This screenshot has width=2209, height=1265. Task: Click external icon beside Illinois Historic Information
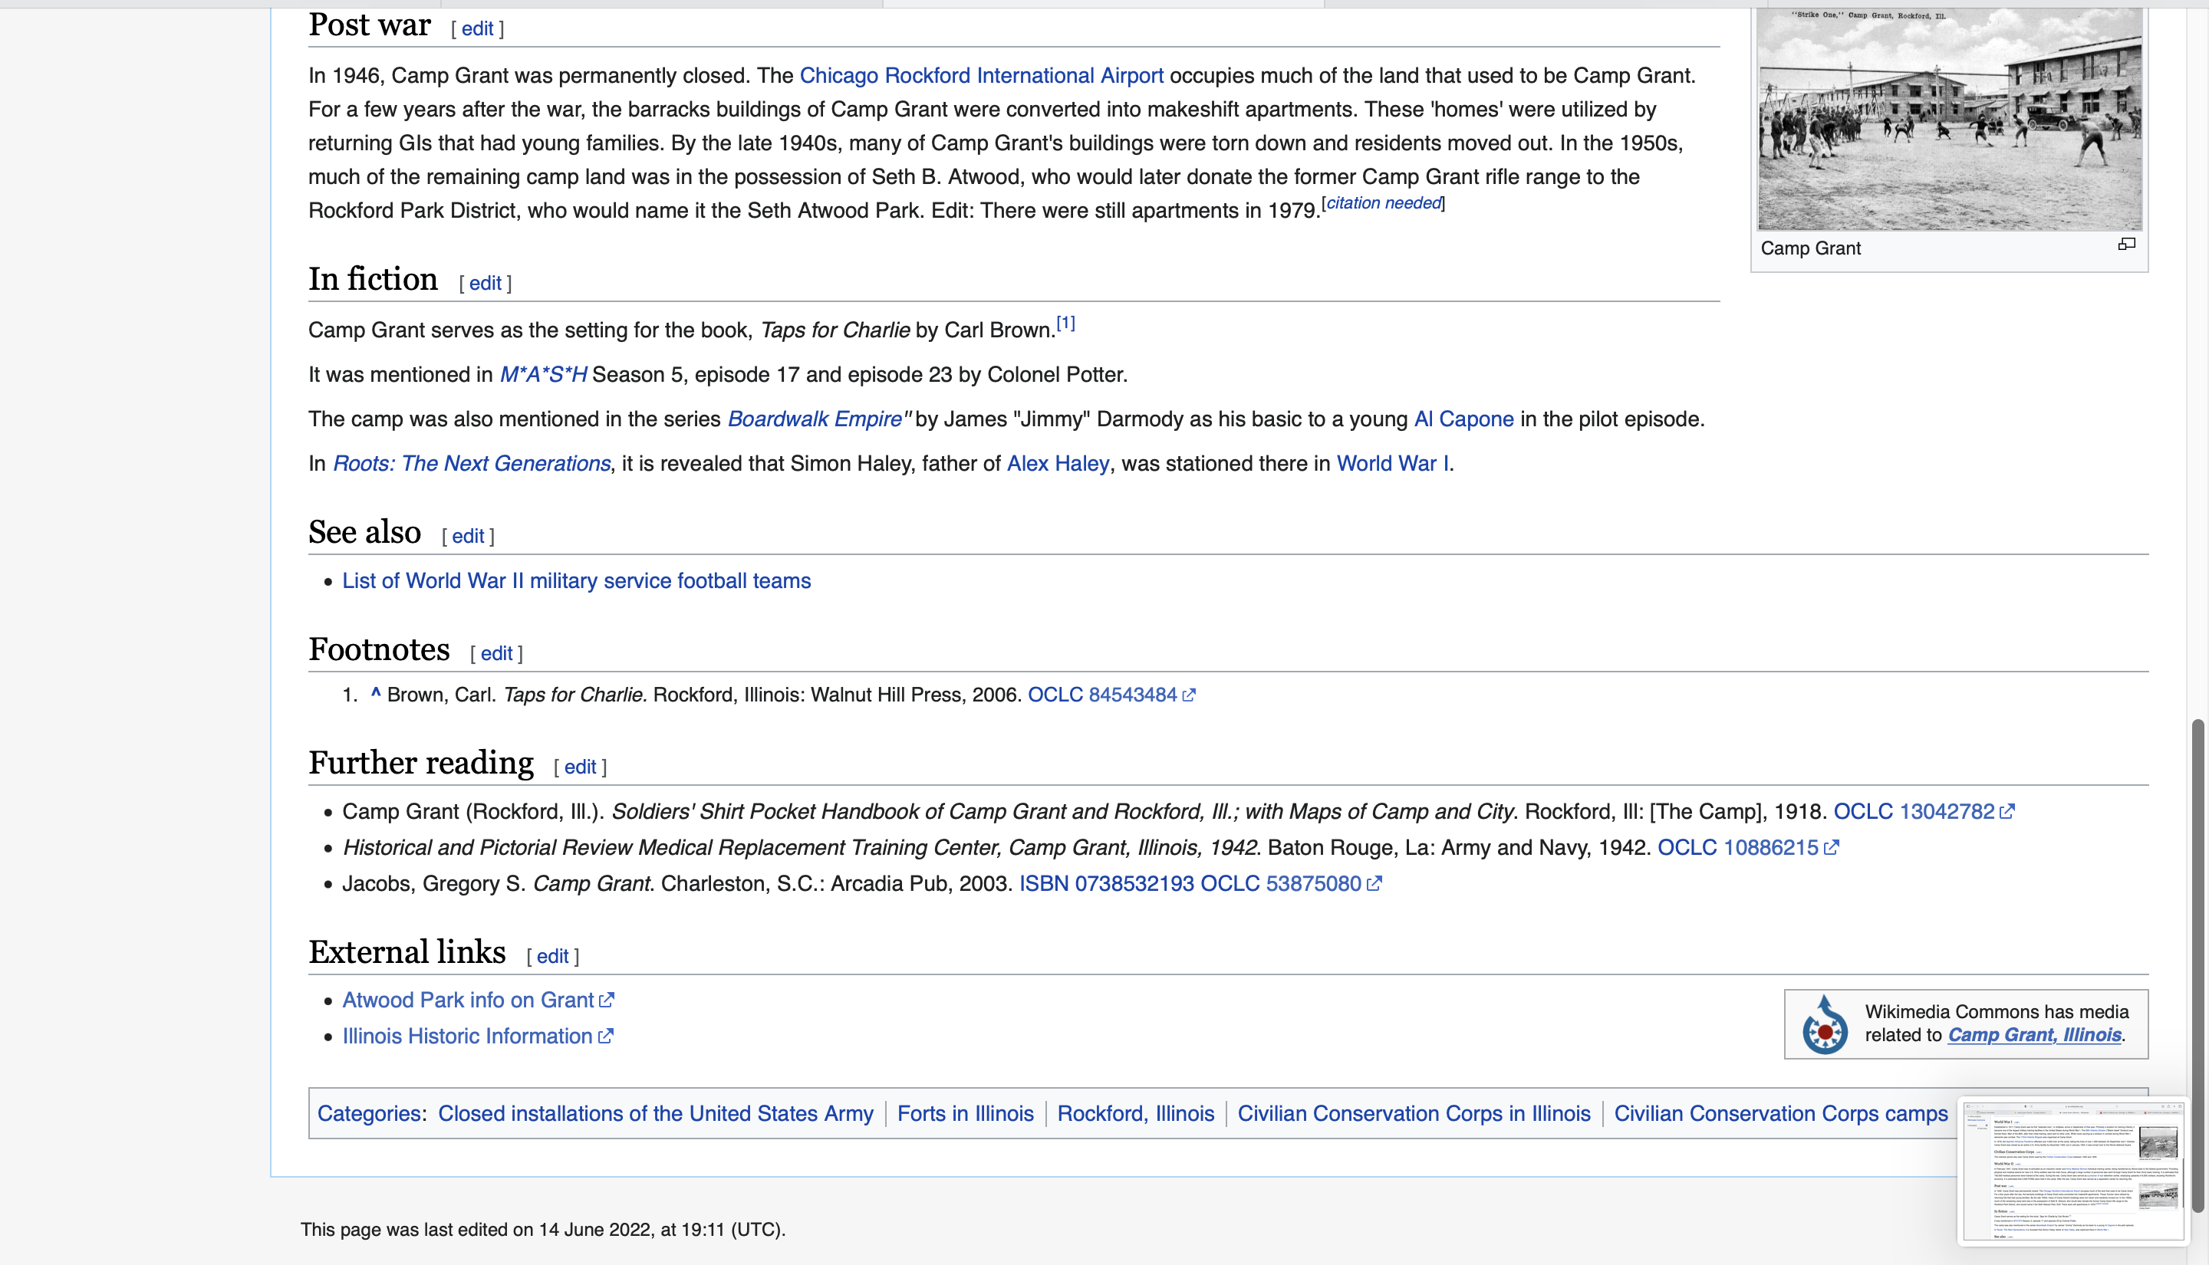click(x=606, y=1037)
